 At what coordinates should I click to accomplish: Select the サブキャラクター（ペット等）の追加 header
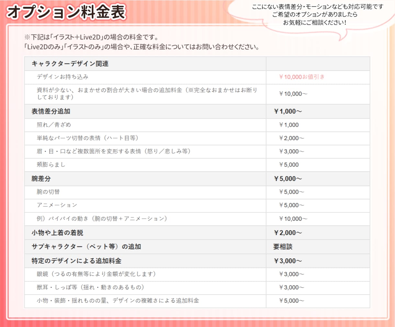(86, 247)
